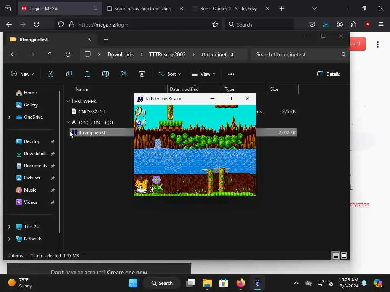Click the search magnifier in Explorer search box
Image resolution: width=390 pixels, height=292 pixels.
coord(344,54)
